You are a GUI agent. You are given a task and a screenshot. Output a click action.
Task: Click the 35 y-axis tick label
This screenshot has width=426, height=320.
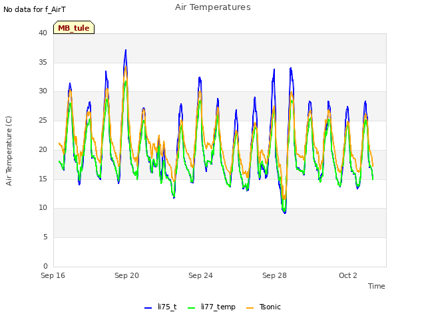(43, 62)
